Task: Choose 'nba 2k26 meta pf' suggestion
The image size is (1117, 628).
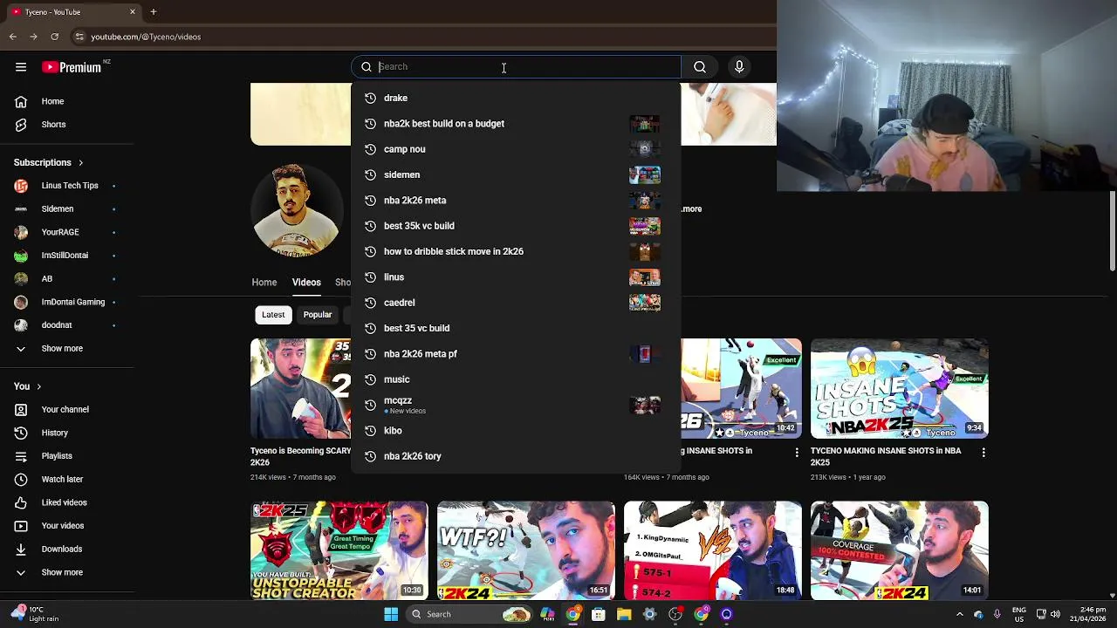Action: click(516, 354)
